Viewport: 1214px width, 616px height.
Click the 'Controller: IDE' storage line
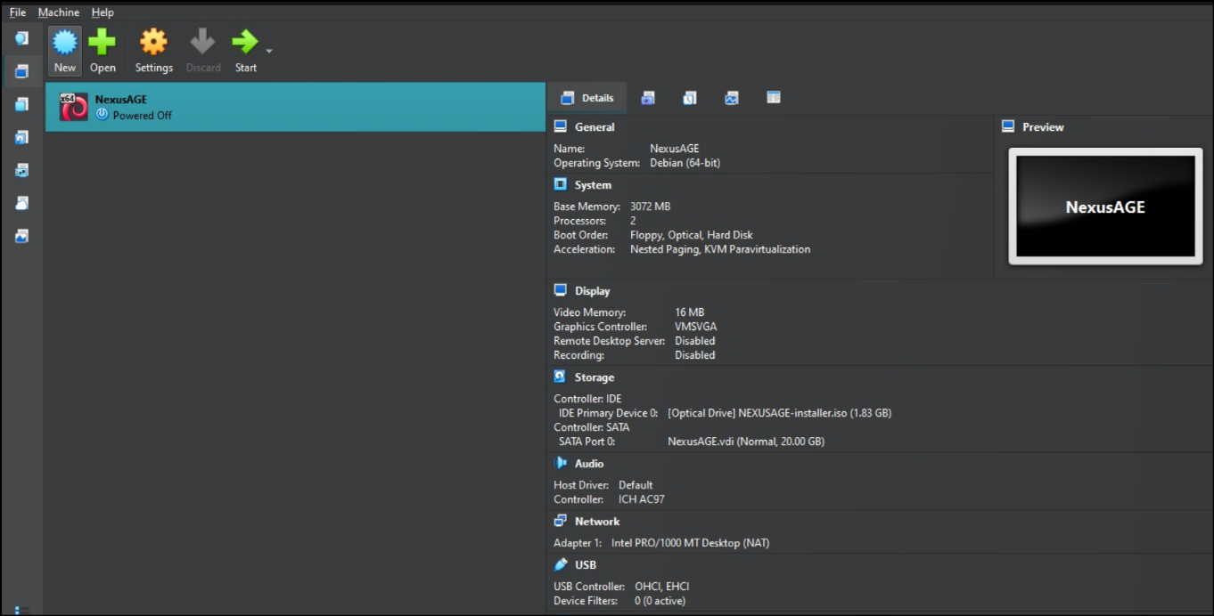pyautogui.click(x=588, y=399)
